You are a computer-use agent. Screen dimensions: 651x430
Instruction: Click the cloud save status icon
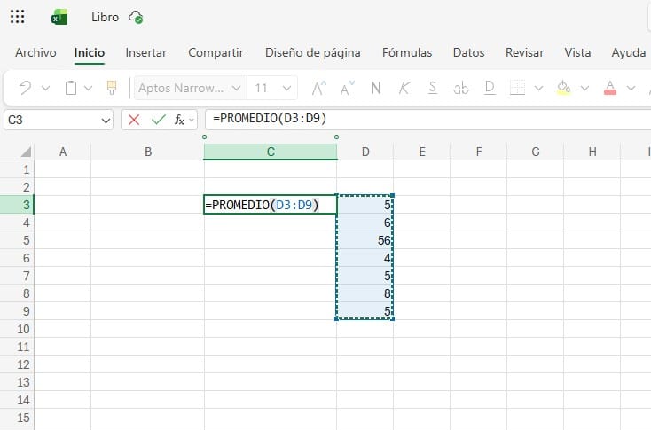pos(136,17)
